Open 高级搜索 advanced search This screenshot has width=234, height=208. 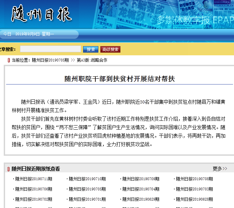110,50
